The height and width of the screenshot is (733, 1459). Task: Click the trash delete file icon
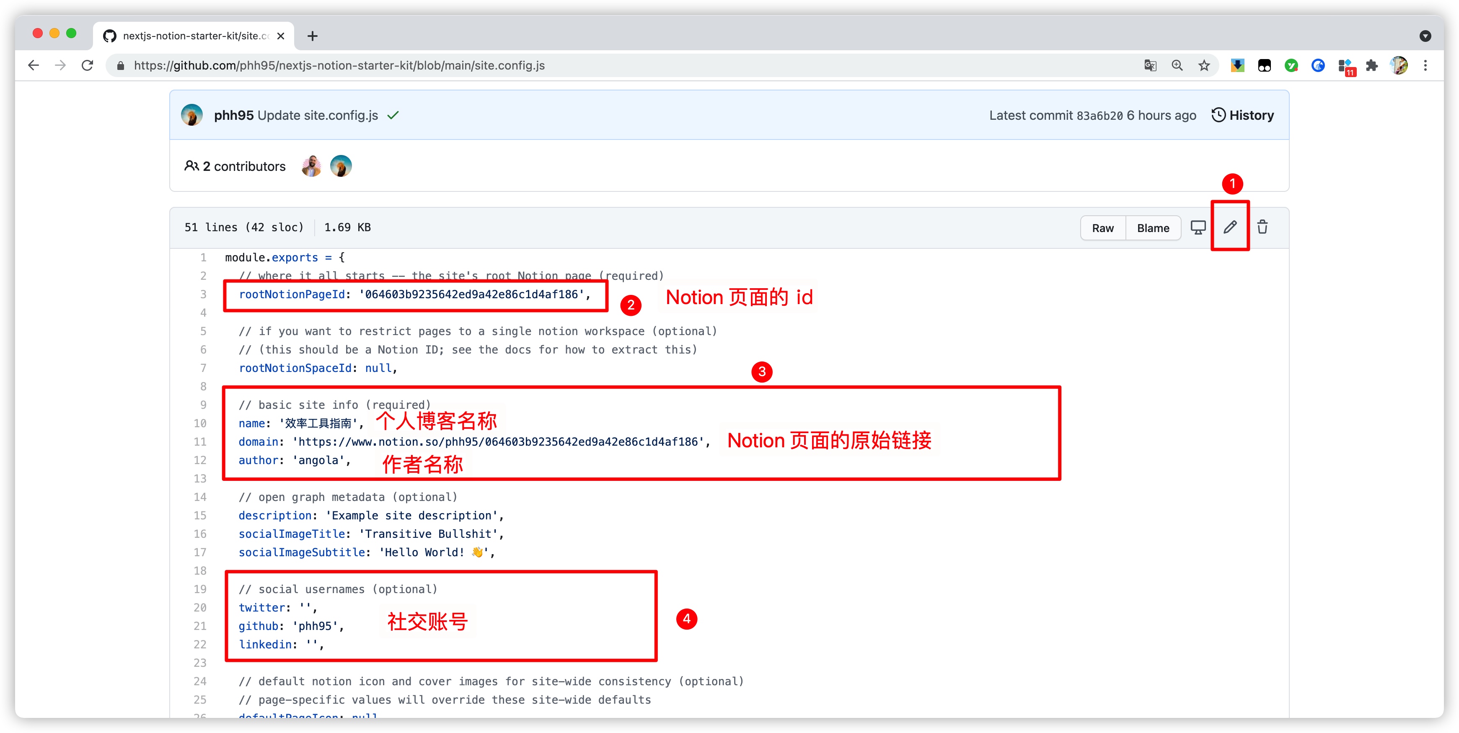1262,227
